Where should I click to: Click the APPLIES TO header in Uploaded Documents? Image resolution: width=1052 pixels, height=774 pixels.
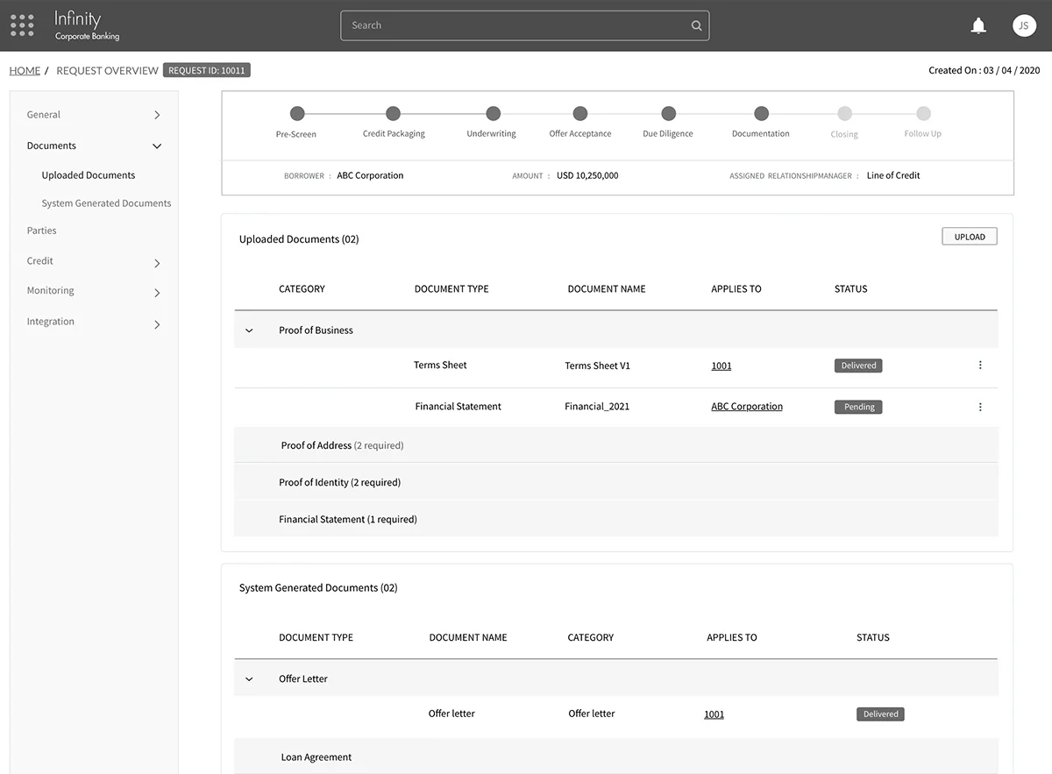(x=736, y=289)
